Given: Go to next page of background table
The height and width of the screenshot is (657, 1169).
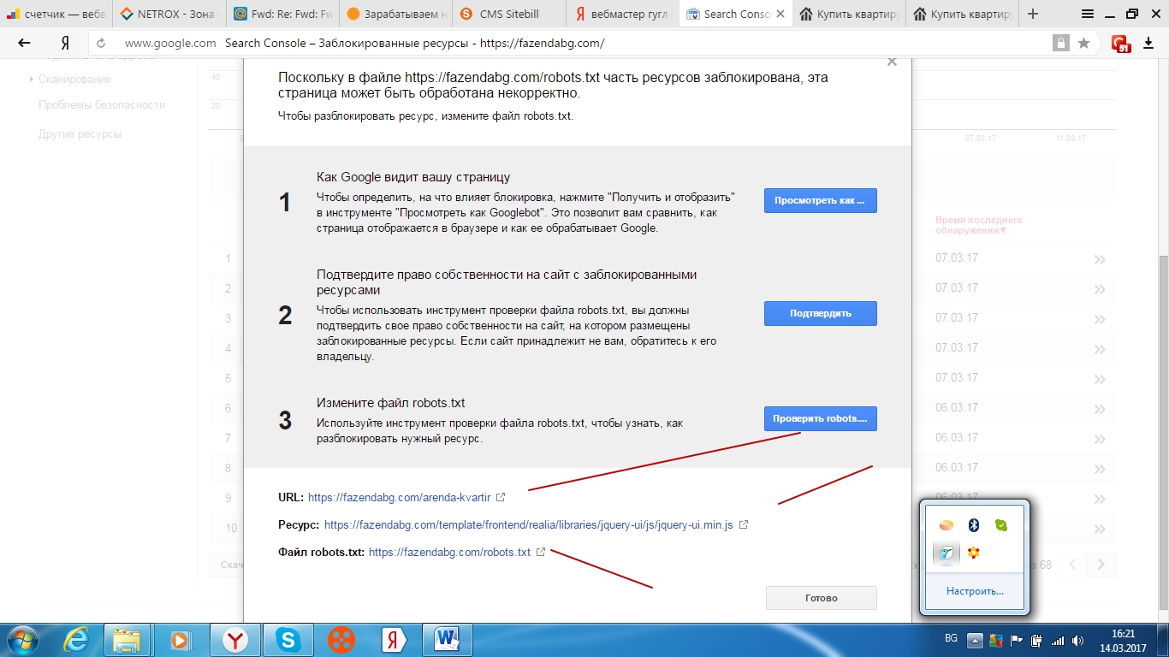Looking at the screenshot, I should click(x=1101, y=565).
